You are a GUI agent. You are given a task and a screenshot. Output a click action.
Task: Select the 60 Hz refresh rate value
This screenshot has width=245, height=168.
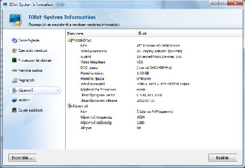141,90
